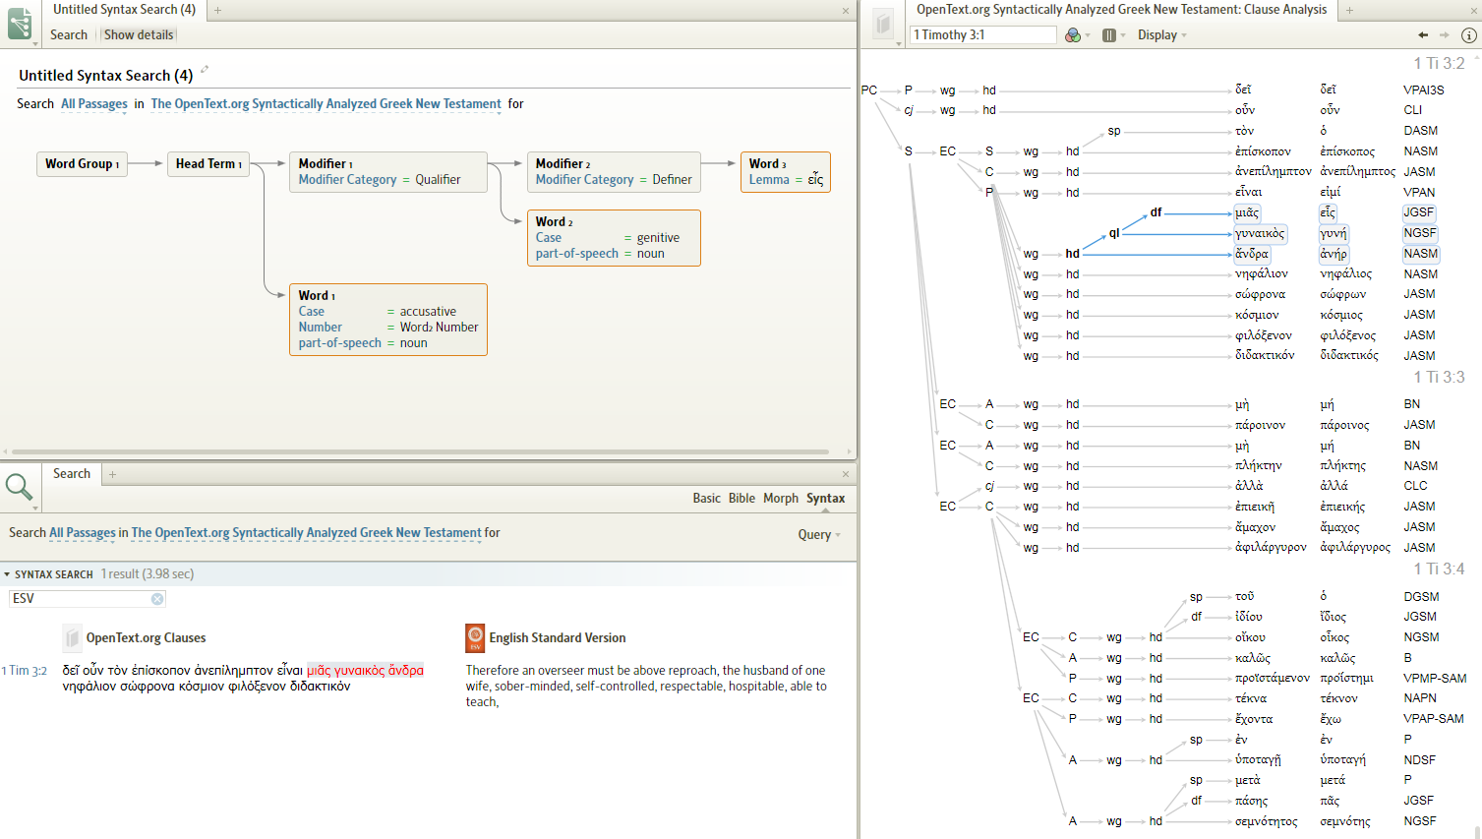Collapse the SYNTAX SEARCH results section

8,574
